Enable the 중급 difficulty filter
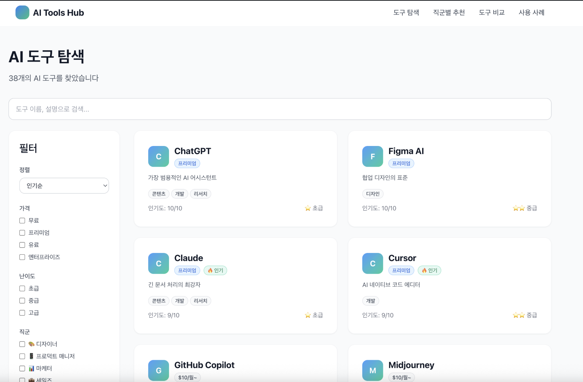Viewport: 583px width, 382px height. [x=22, y=300]
